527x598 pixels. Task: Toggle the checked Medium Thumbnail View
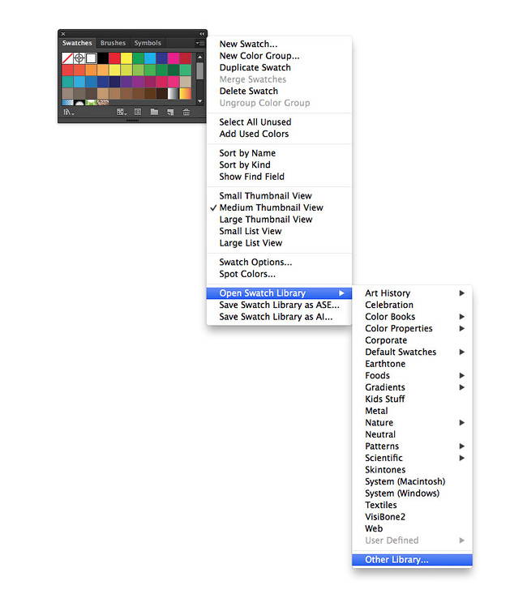tap(279, 207)
